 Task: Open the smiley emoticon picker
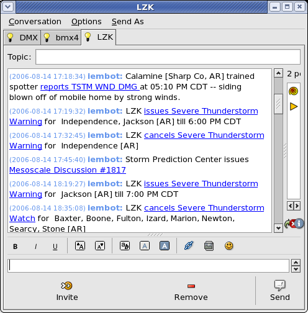229,246
